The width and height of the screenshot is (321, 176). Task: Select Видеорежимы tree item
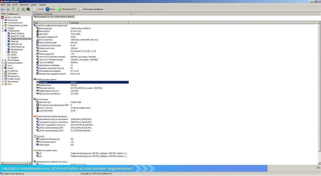(17, 49)
